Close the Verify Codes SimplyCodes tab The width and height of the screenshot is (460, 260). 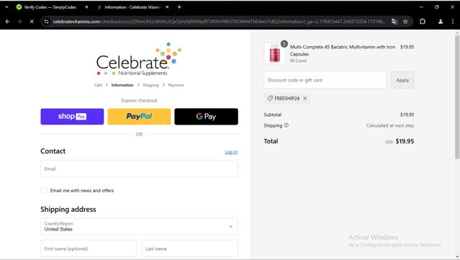tap(86, 7)
